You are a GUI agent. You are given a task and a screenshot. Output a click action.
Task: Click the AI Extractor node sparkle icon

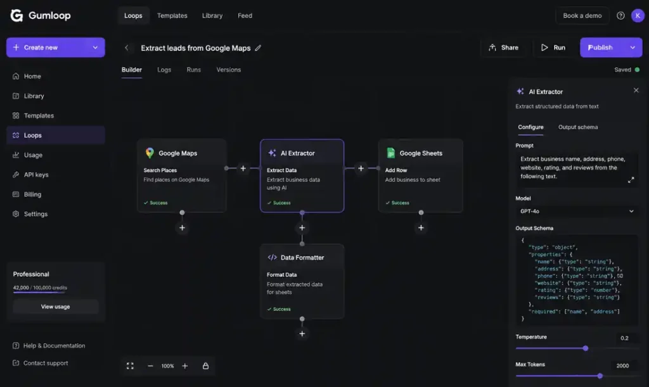[x=272, y=153]
